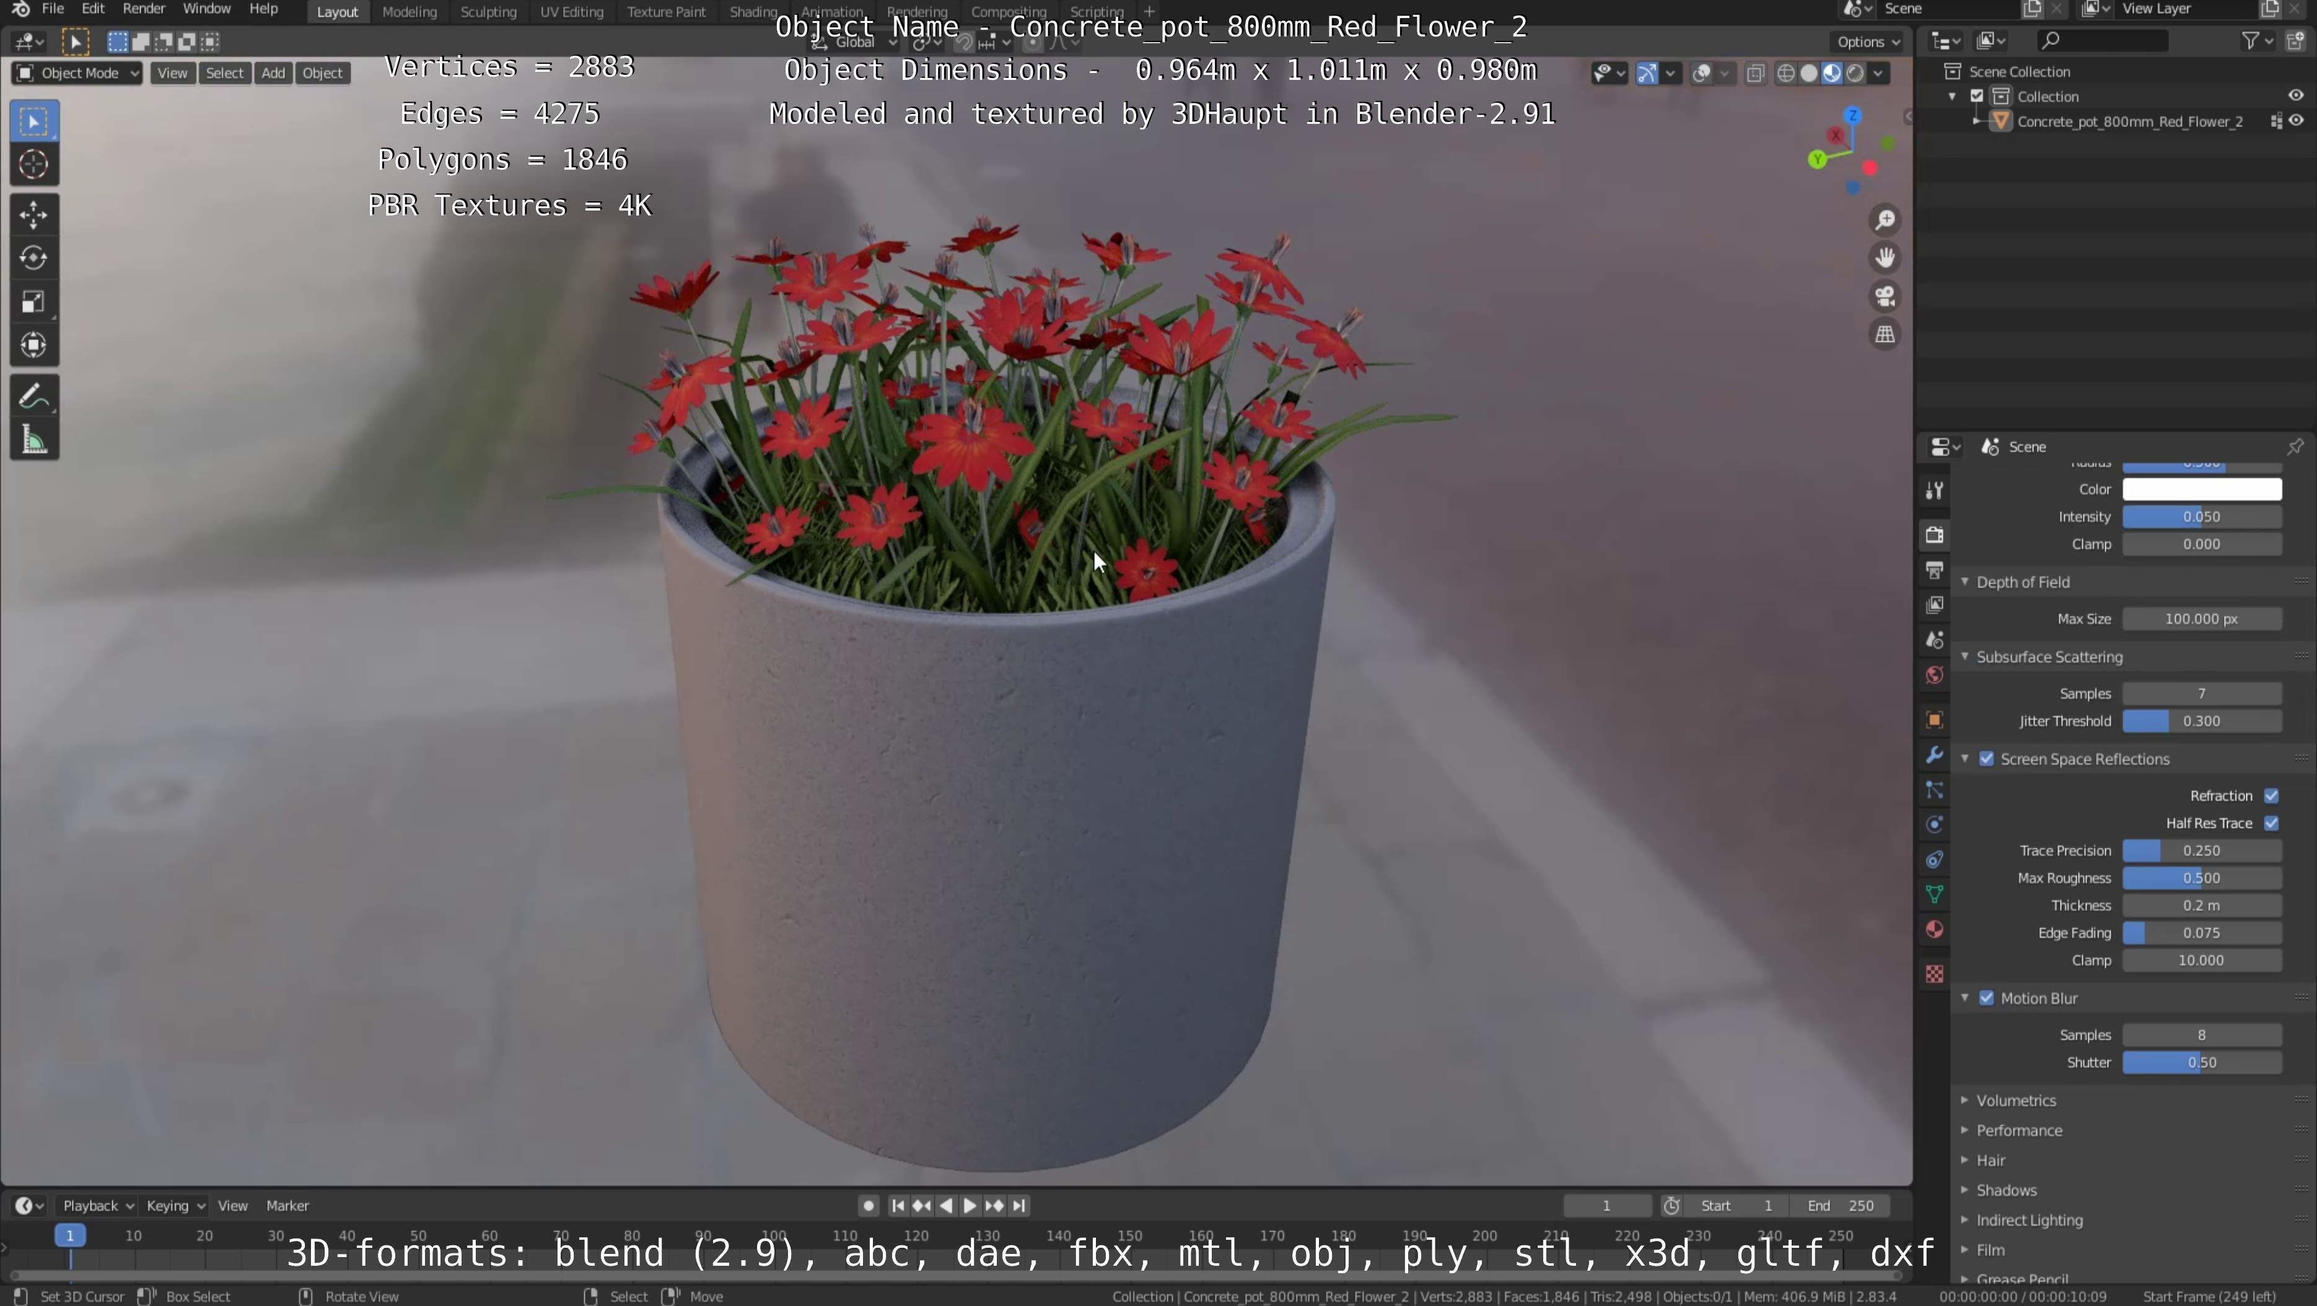Viewport: 2317px width, 1306px height.
Task: Open Render properties tab icon
Action: pyautogui.click(x=1935, y=535)
